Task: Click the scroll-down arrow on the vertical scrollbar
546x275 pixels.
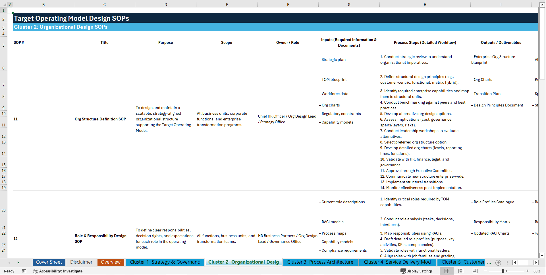Action: pyautogui.click(x=542, y=255)
